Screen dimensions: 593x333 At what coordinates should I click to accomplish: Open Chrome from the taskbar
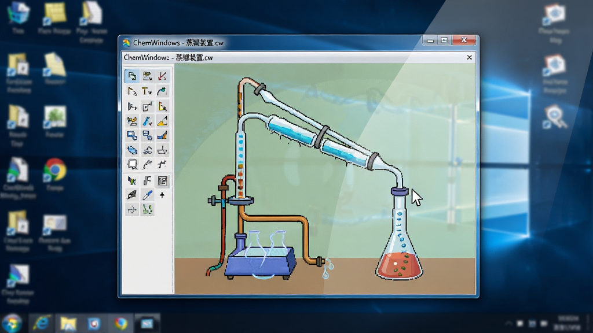pos(120,324)
